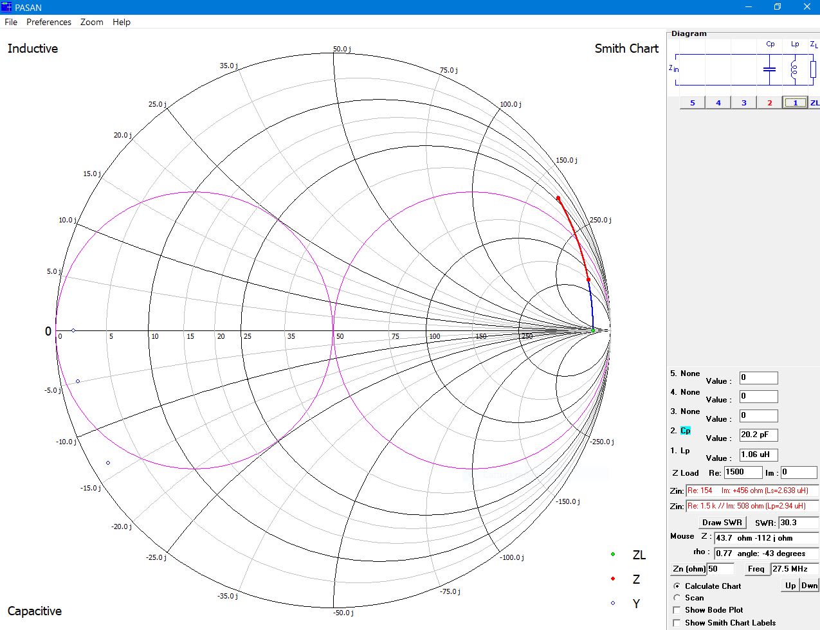Select element slot 3 button

(744, 103)
